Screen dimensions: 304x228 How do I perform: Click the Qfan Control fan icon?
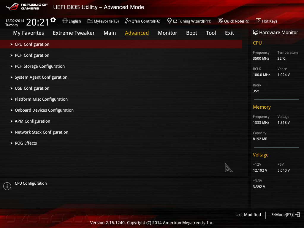pos(128,21)
